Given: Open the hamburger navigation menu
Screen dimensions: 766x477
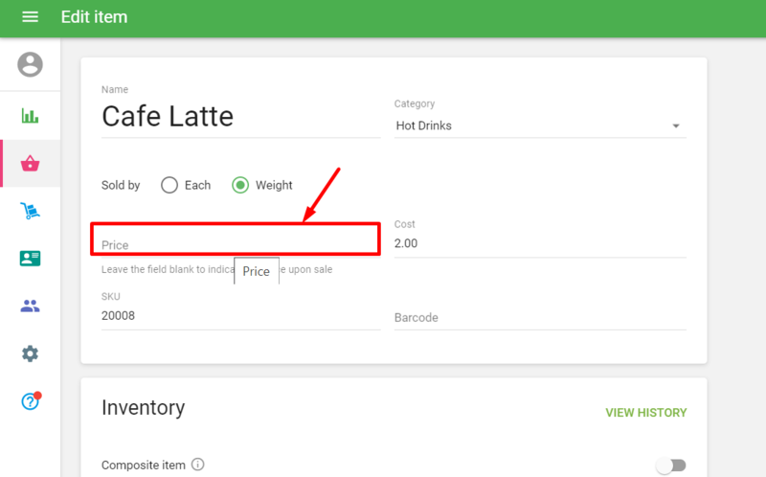Looking at the screenshot, I should [30, 17].
